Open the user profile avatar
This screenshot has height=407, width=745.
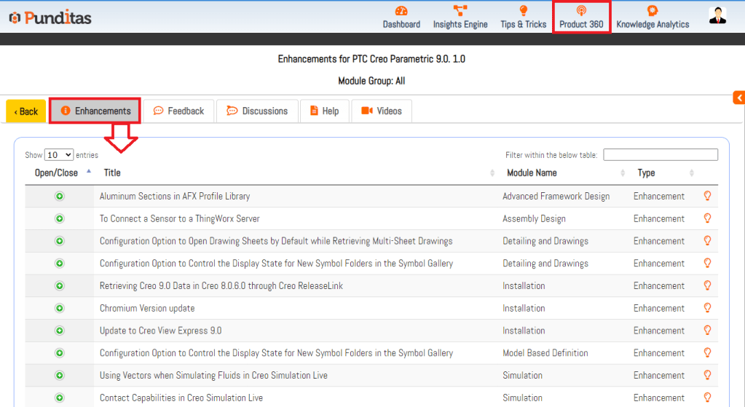[x=717, y=16]
